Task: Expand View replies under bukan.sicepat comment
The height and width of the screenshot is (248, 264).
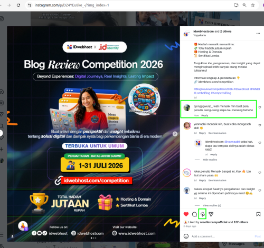Action: tap(212, 205)
